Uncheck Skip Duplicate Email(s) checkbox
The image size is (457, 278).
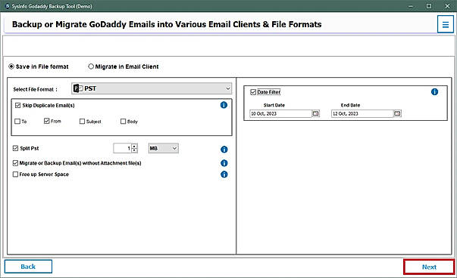click(x=17, y=105)
